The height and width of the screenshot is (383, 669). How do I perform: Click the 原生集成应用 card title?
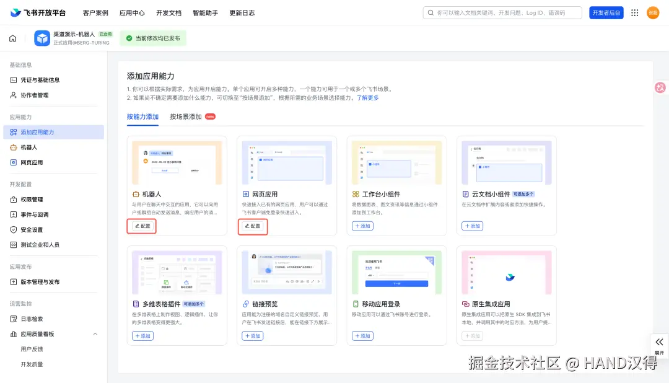(x=491, y=304)
